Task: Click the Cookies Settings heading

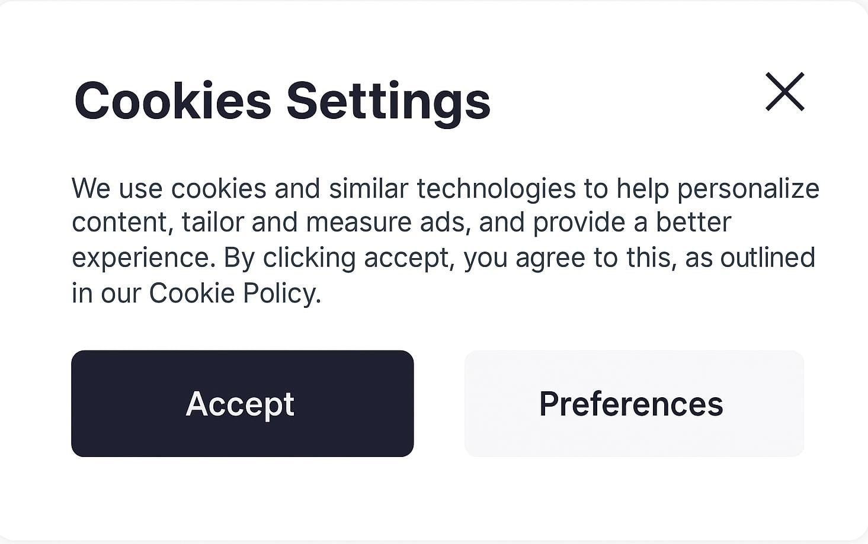Action: pos(282,101)
